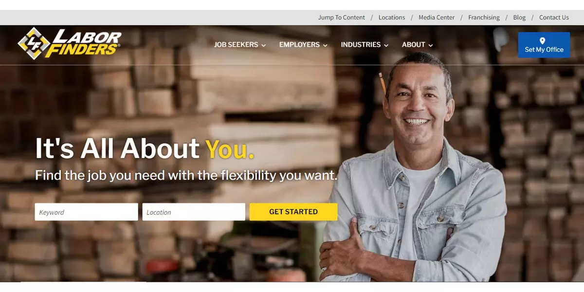
Task: Visit the Media Center link
Action: tap(437, 18)
